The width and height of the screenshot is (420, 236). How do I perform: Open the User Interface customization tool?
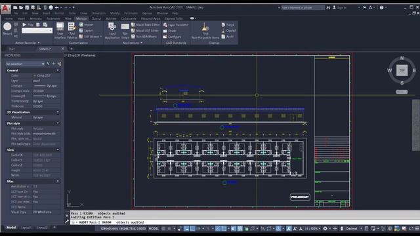[60, 31]
